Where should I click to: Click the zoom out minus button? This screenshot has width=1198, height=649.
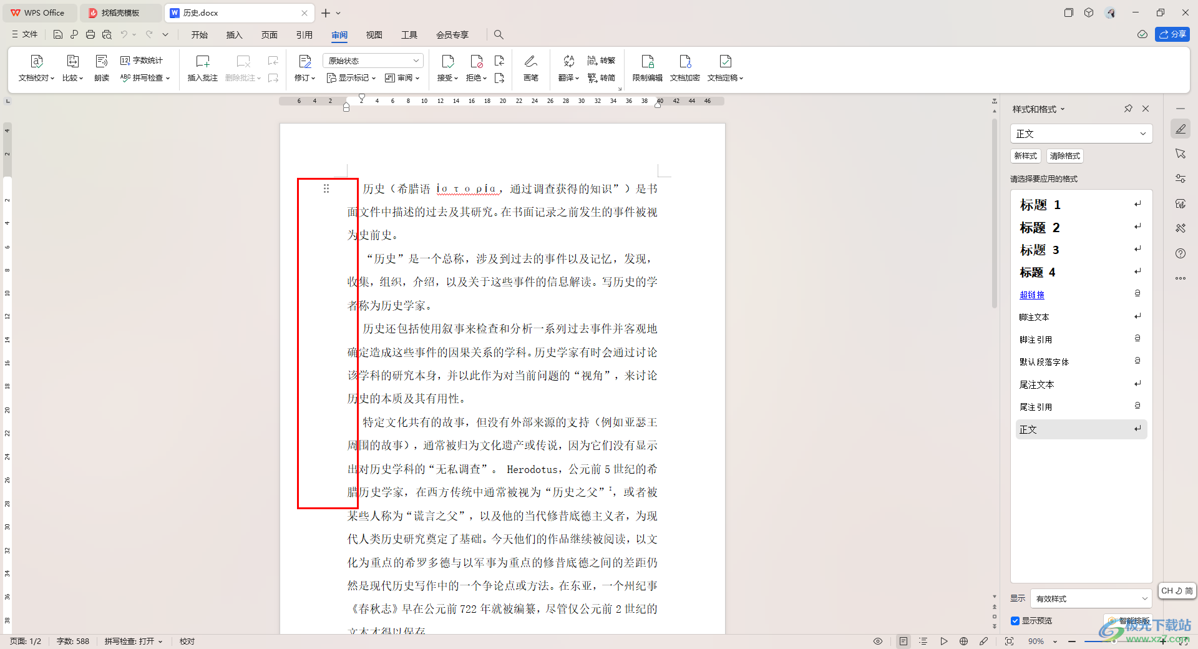point(1071,641)
